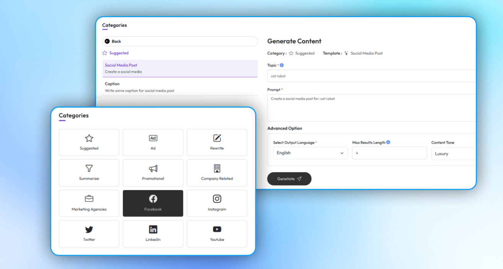Open the Promotional megaphone category

(153, 173)
